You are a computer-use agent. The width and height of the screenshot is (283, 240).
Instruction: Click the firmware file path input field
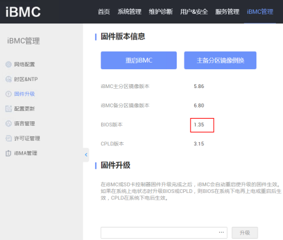click(164, 233)
